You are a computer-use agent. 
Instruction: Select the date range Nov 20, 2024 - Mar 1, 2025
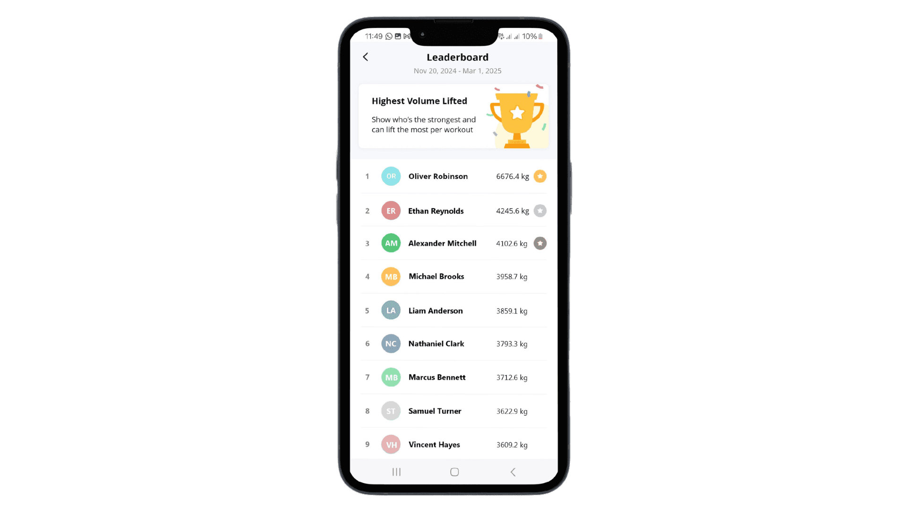[457, 70]
